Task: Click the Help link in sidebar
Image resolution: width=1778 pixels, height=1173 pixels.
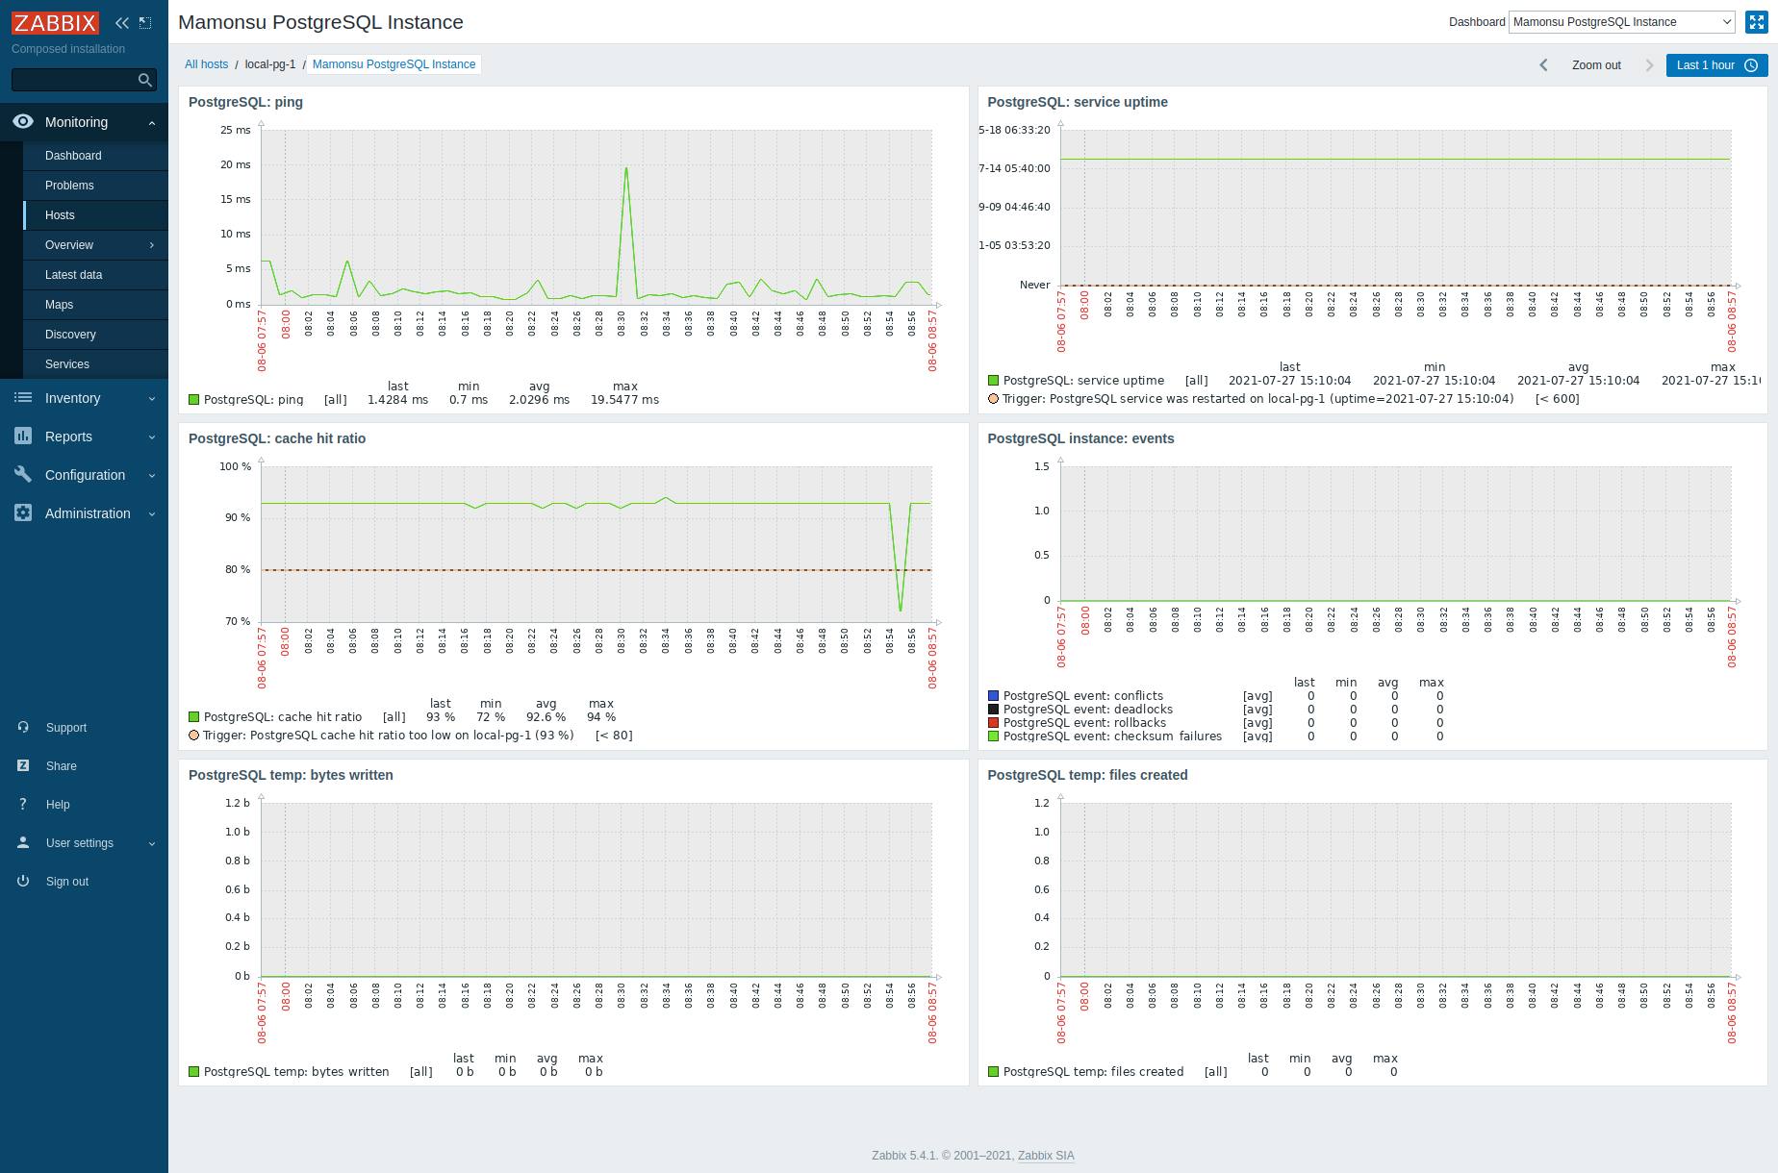Action: click(x=58, y=805)
